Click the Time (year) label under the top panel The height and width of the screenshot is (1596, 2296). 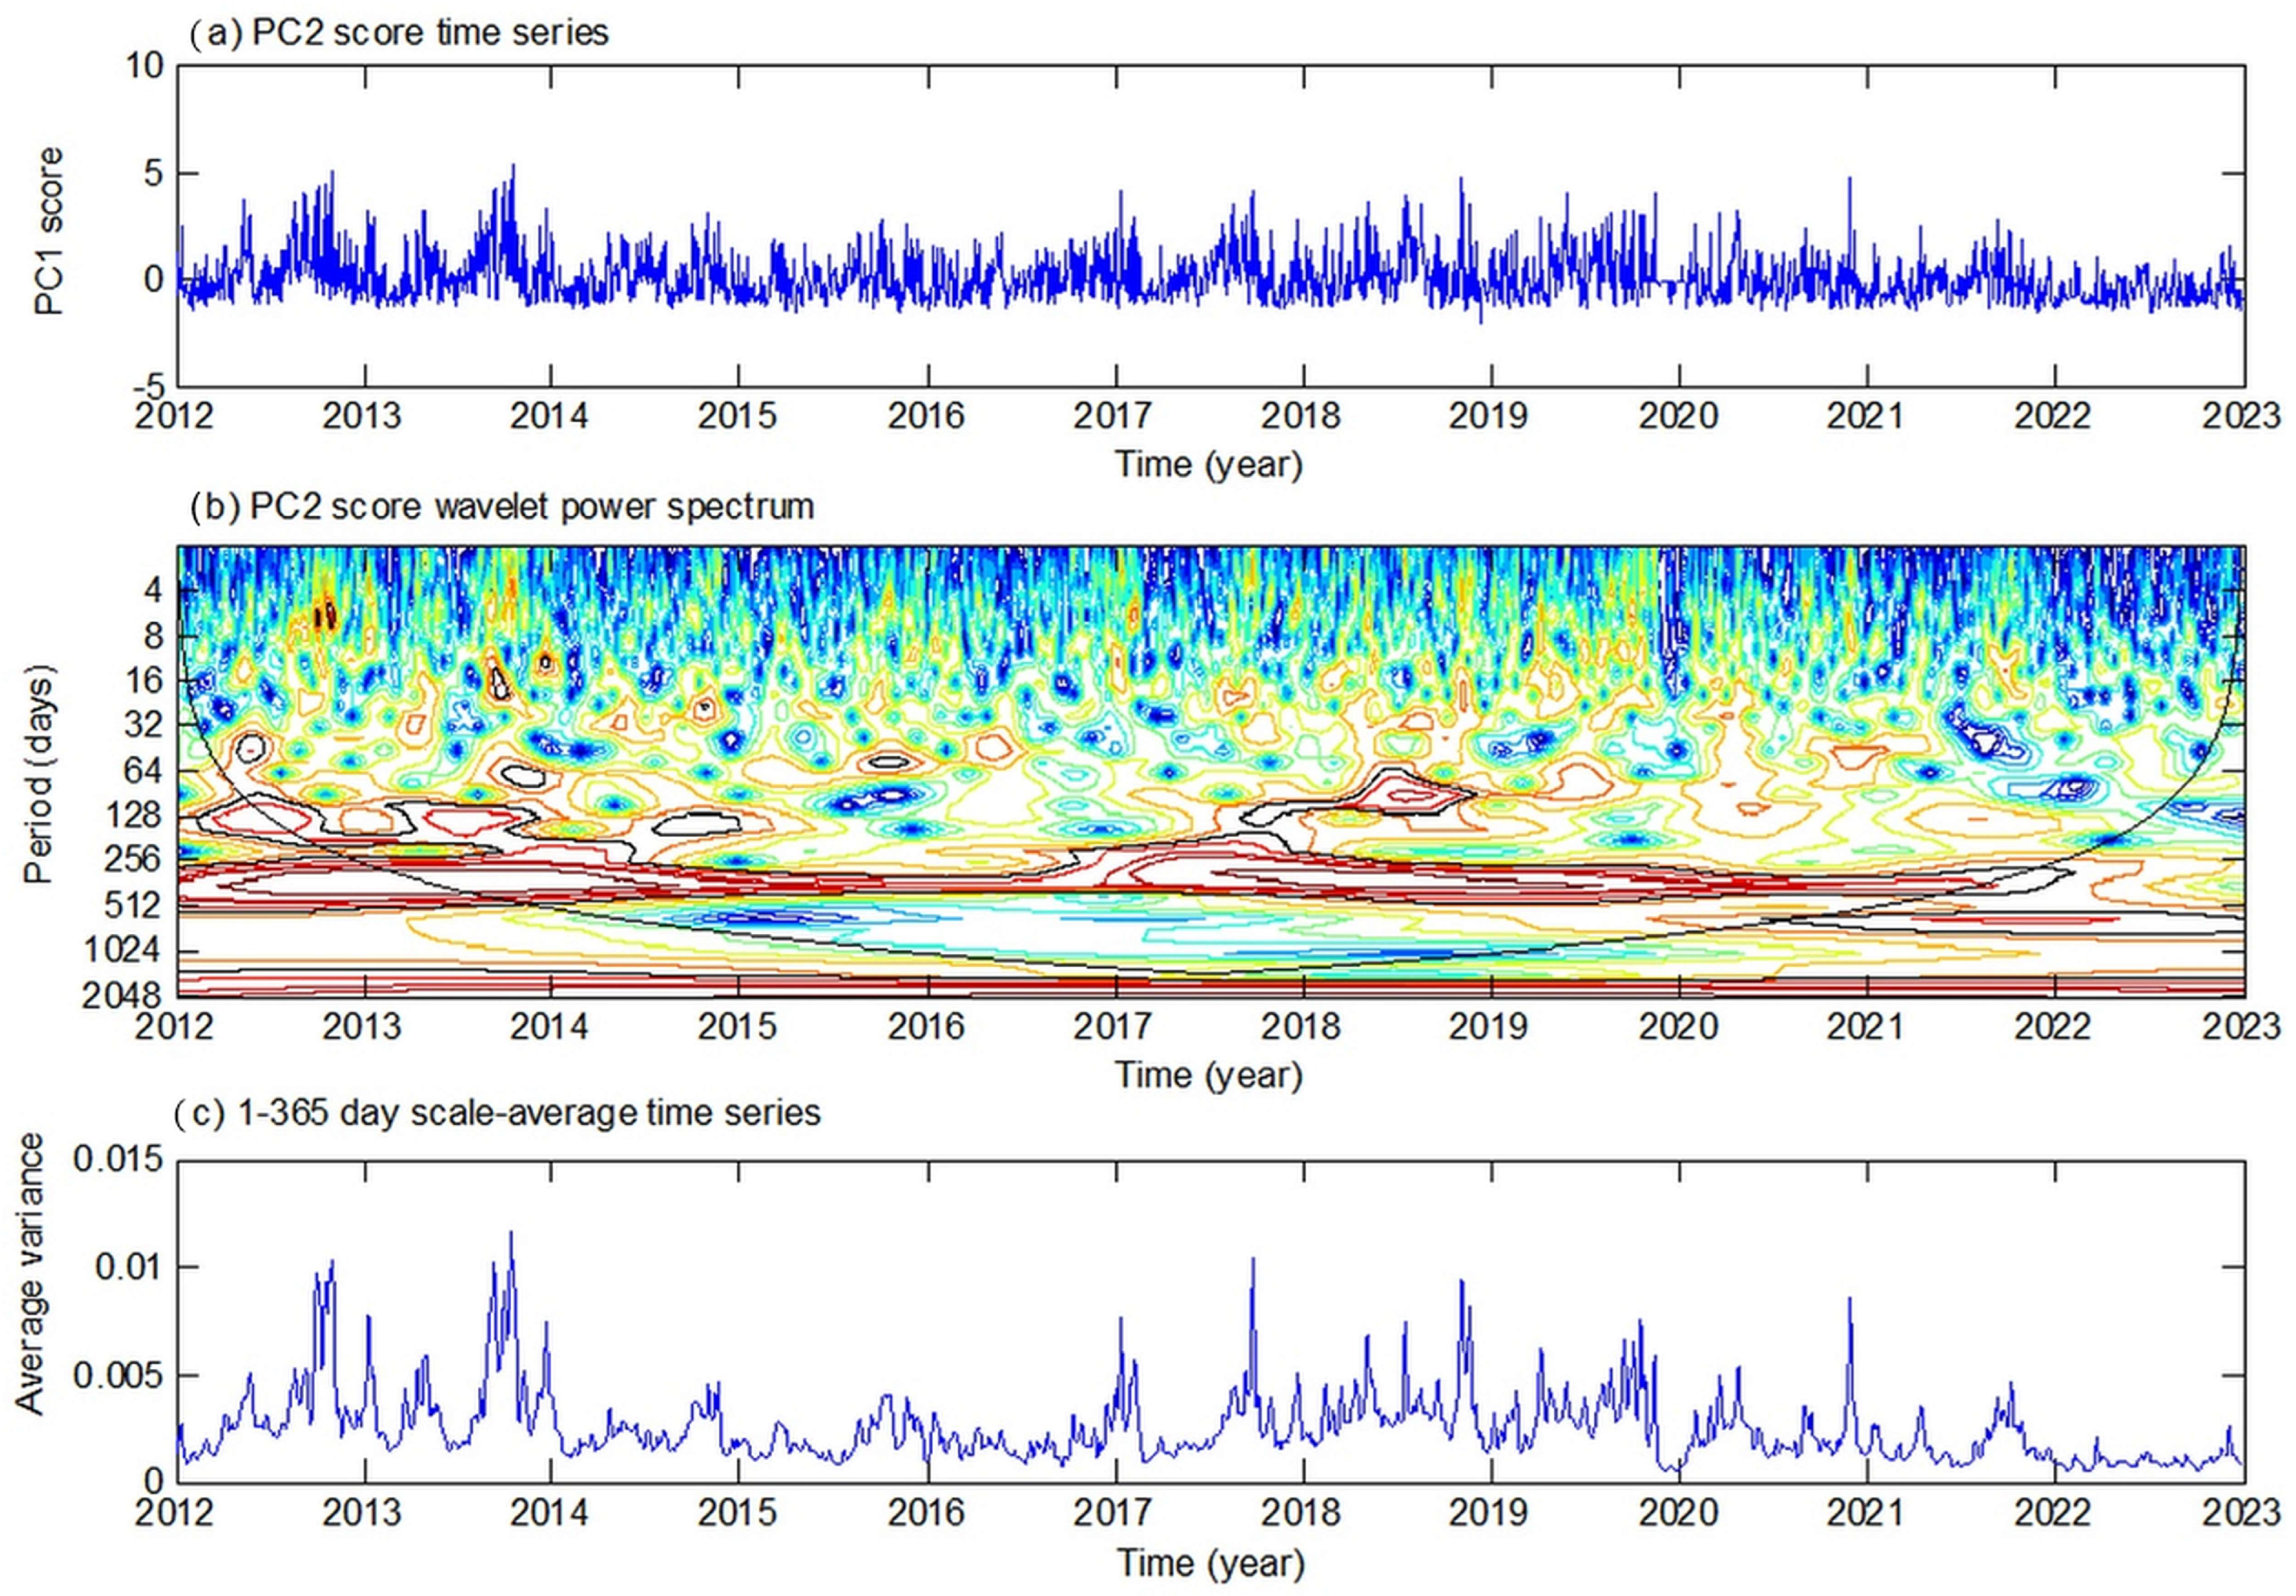pyautogui.click(x=1208, y=464)
